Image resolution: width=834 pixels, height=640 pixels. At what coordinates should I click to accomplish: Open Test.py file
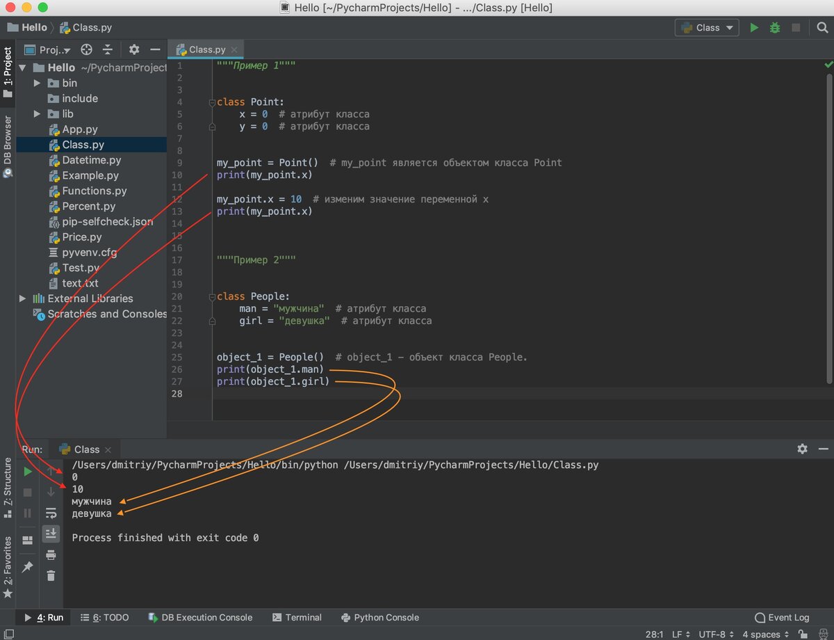coord(81,267)
